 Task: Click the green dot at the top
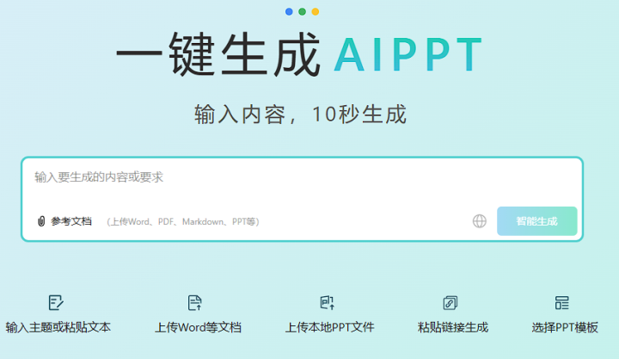point(302,12)
